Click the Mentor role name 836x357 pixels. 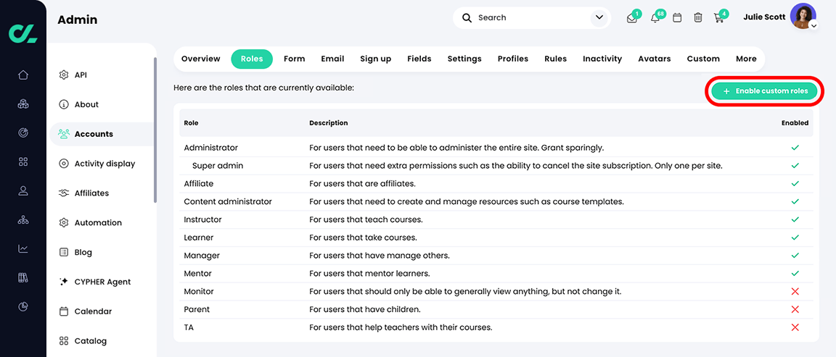[198, 274]
